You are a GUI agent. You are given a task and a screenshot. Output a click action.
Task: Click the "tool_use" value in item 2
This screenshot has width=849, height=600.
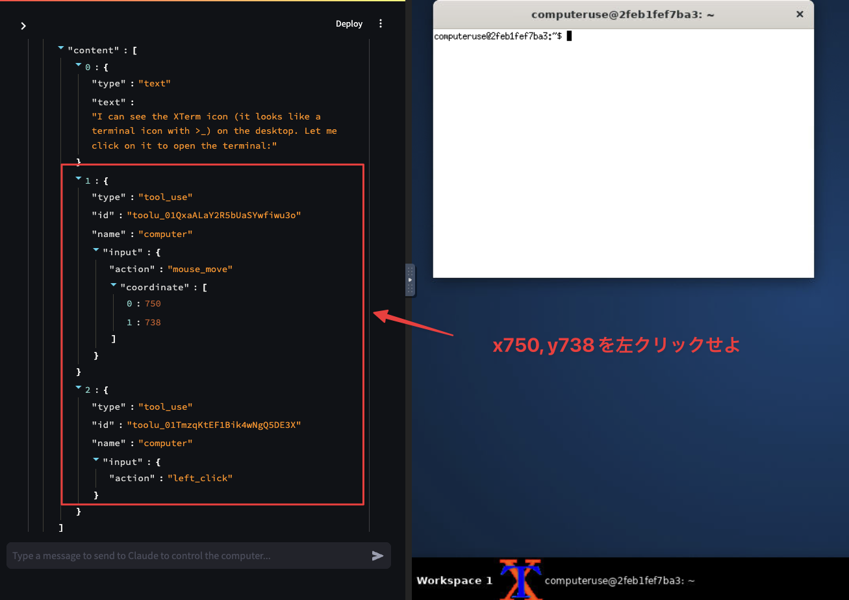click(x=166, y=406)
